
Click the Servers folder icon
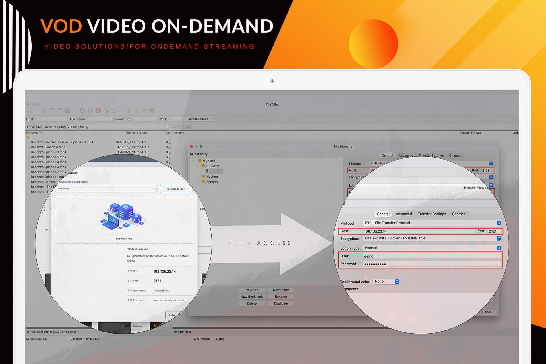coord(203,181)
